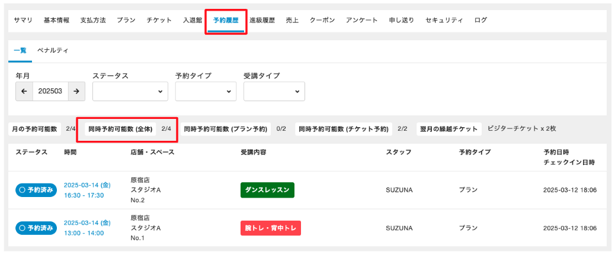The width and height of the screenshot is (615, 255).
Task: Select the ペナルティ sub-tab
Action: pyautogui.click(x=53, y=51)
